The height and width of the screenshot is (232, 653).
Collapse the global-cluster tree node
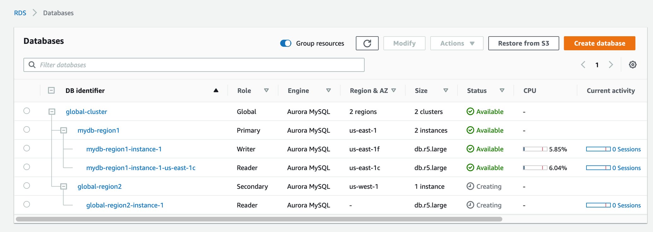[x=52, y=111]
